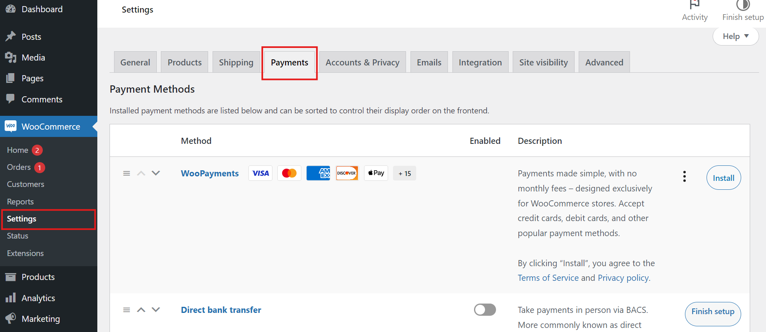Click the Pages icon in sidebar

point(11,78)
